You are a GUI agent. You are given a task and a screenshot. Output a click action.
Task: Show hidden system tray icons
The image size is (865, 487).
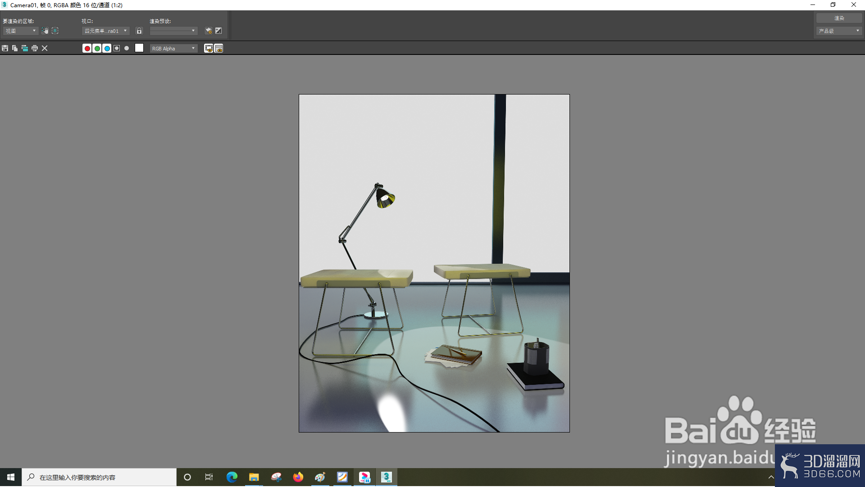771,478
